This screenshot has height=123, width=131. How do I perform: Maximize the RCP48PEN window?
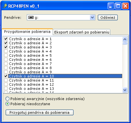[118, 6]
